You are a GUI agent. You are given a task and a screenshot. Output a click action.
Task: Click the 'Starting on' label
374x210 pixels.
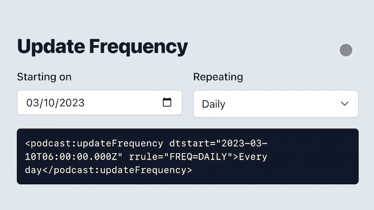coord(44,77)
